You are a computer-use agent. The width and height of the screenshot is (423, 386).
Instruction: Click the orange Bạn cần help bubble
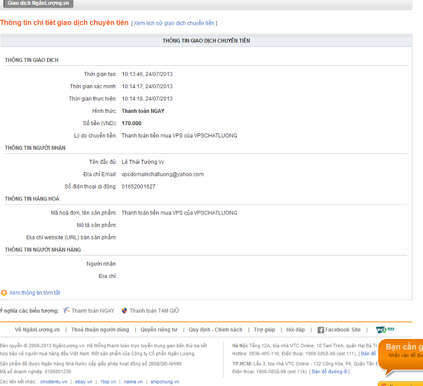pyautogui.click(x=401, y=356)
